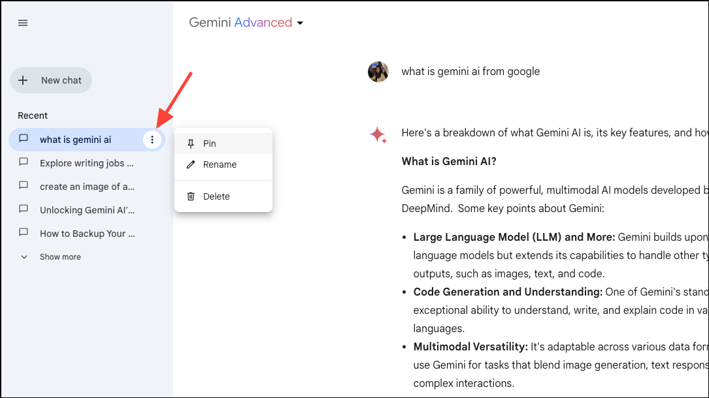Click the New chat button
Image resolution: width=709 pixels, height=398 pixels.
click(x=50, y=80)
